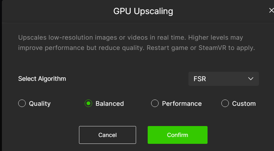Click the green dot inside Balanced radio

point(88,104)
